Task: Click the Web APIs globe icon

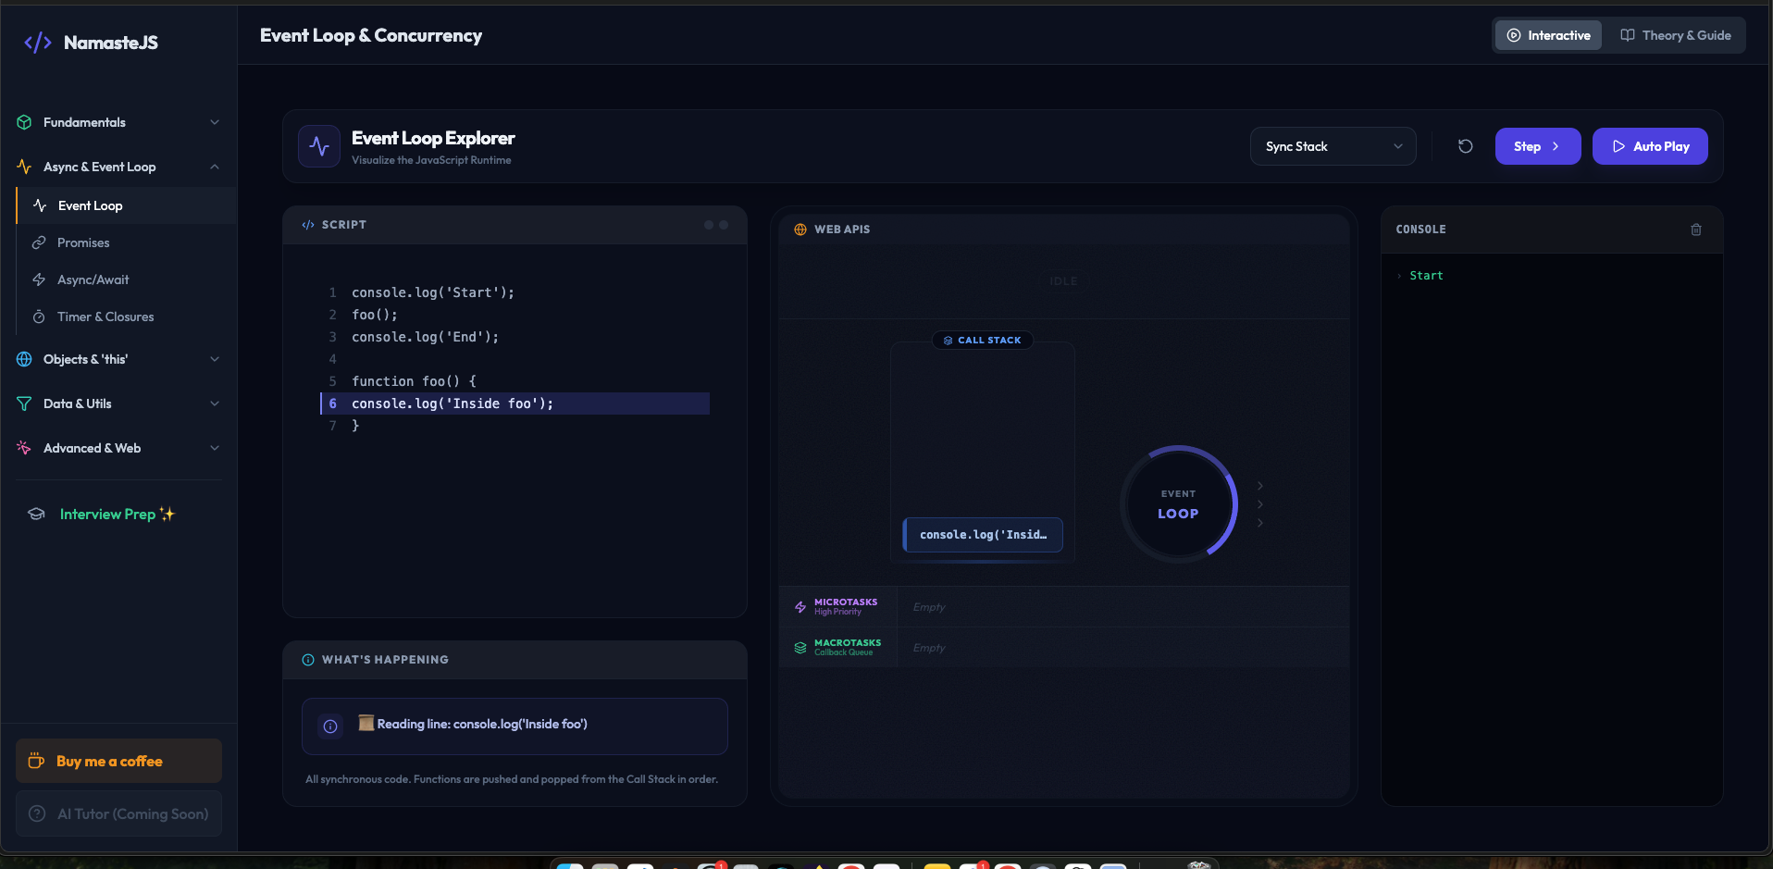Action: [800, 230]
